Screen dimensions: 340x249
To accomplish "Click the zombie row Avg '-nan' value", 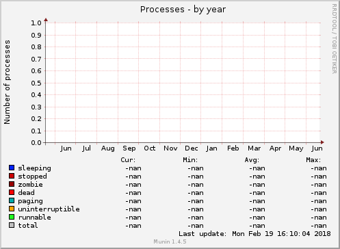I will (x=257, y=185).
